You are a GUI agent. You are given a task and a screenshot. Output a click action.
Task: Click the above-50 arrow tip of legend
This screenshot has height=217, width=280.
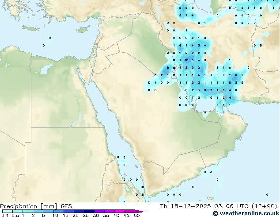point(140,211)
